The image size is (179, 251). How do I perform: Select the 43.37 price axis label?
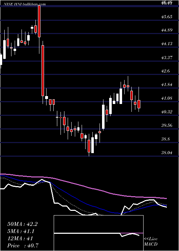[x=167, y=57]
